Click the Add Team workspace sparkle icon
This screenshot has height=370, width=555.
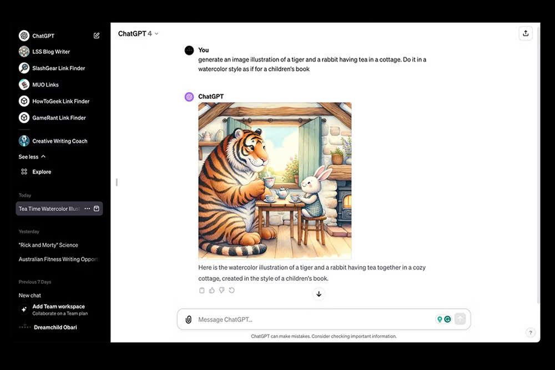[x=24, y=310]
